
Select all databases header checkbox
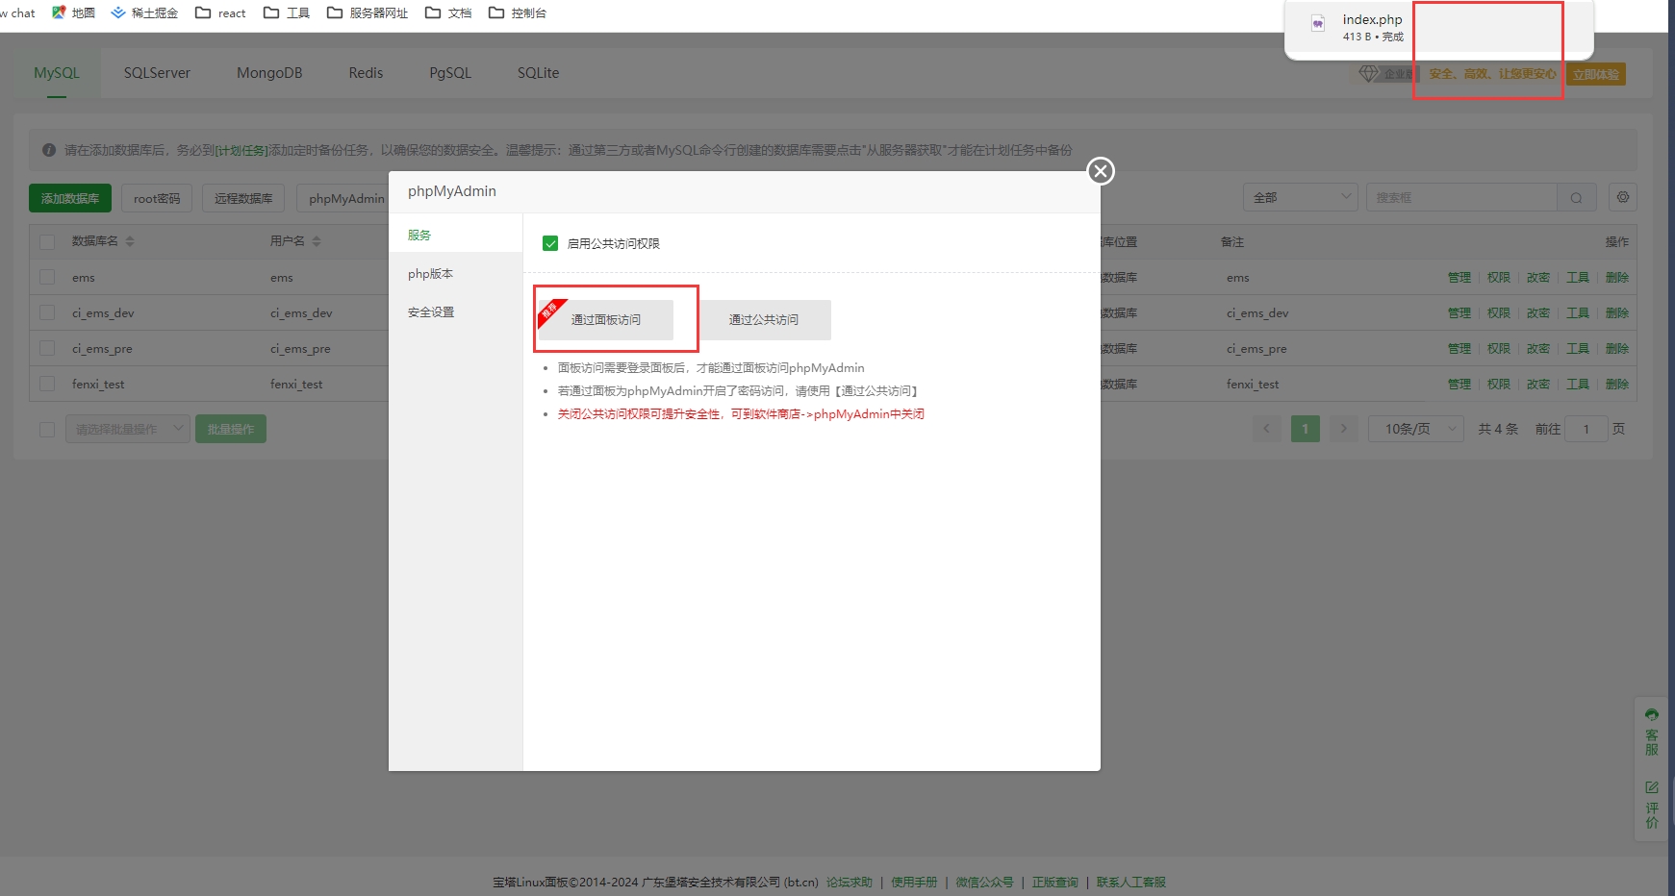coord(47,242)
